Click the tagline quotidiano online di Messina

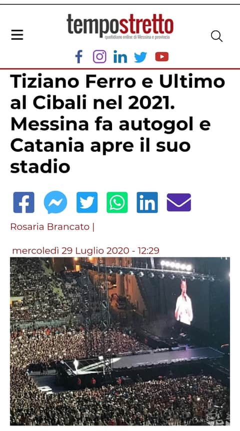137,37
